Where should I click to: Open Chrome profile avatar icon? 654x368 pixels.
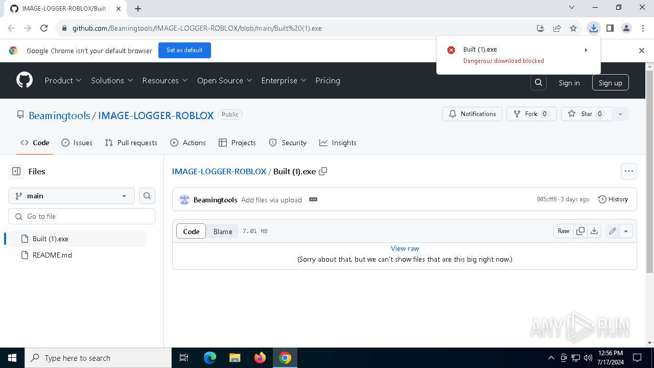(x=626, y=28)
